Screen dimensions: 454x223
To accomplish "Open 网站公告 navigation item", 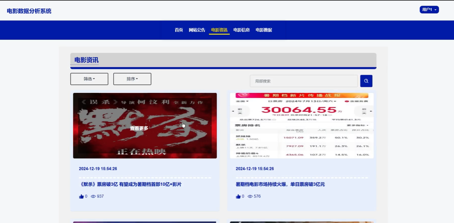I will (197, 30).
